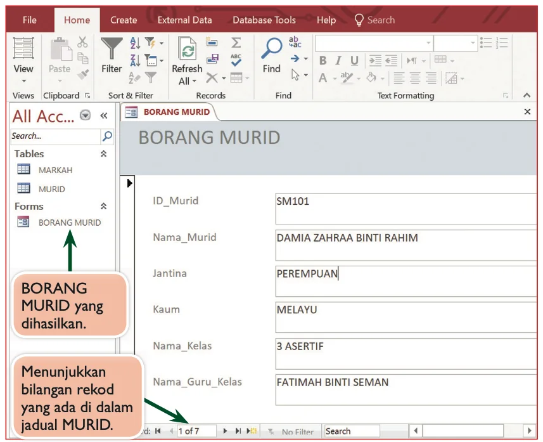Screen dimensions: 543x442
Task: Open the File tab
Action: click(29, 20)
